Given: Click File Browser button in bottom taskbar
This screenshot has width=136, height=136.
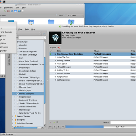Looking at the screenshot, I should [x=8, y=134].
